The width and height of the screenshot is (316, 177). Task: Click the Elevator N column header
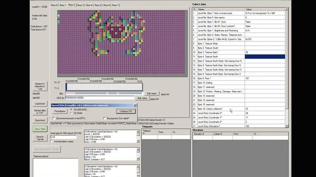click(x=202, y=134)
